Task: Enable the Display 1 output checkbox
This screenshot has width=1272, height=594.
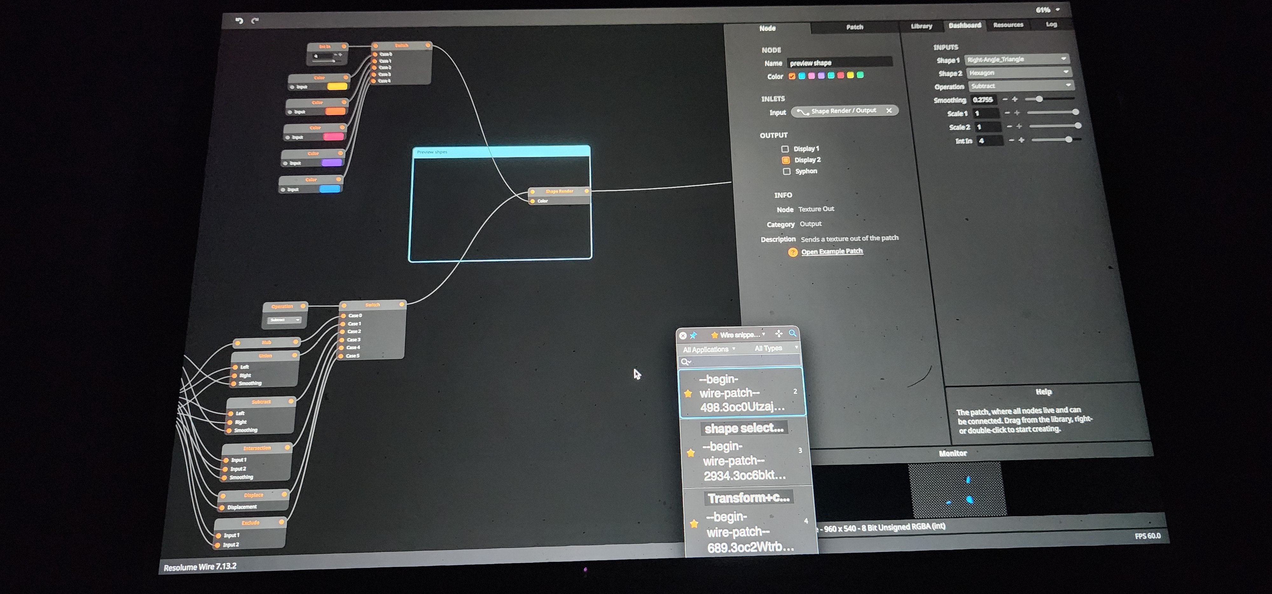Action: [785, 148]
